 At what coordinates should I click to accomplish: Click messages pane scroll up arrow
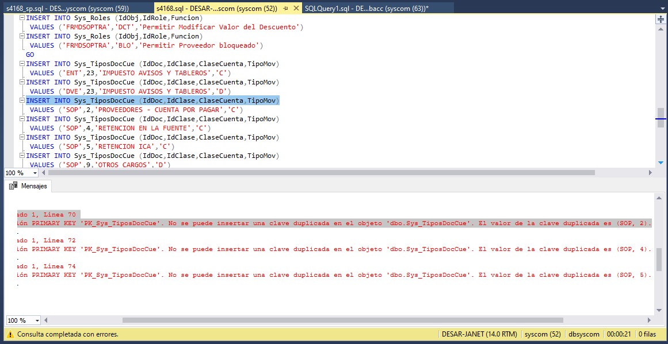[661, 198]
